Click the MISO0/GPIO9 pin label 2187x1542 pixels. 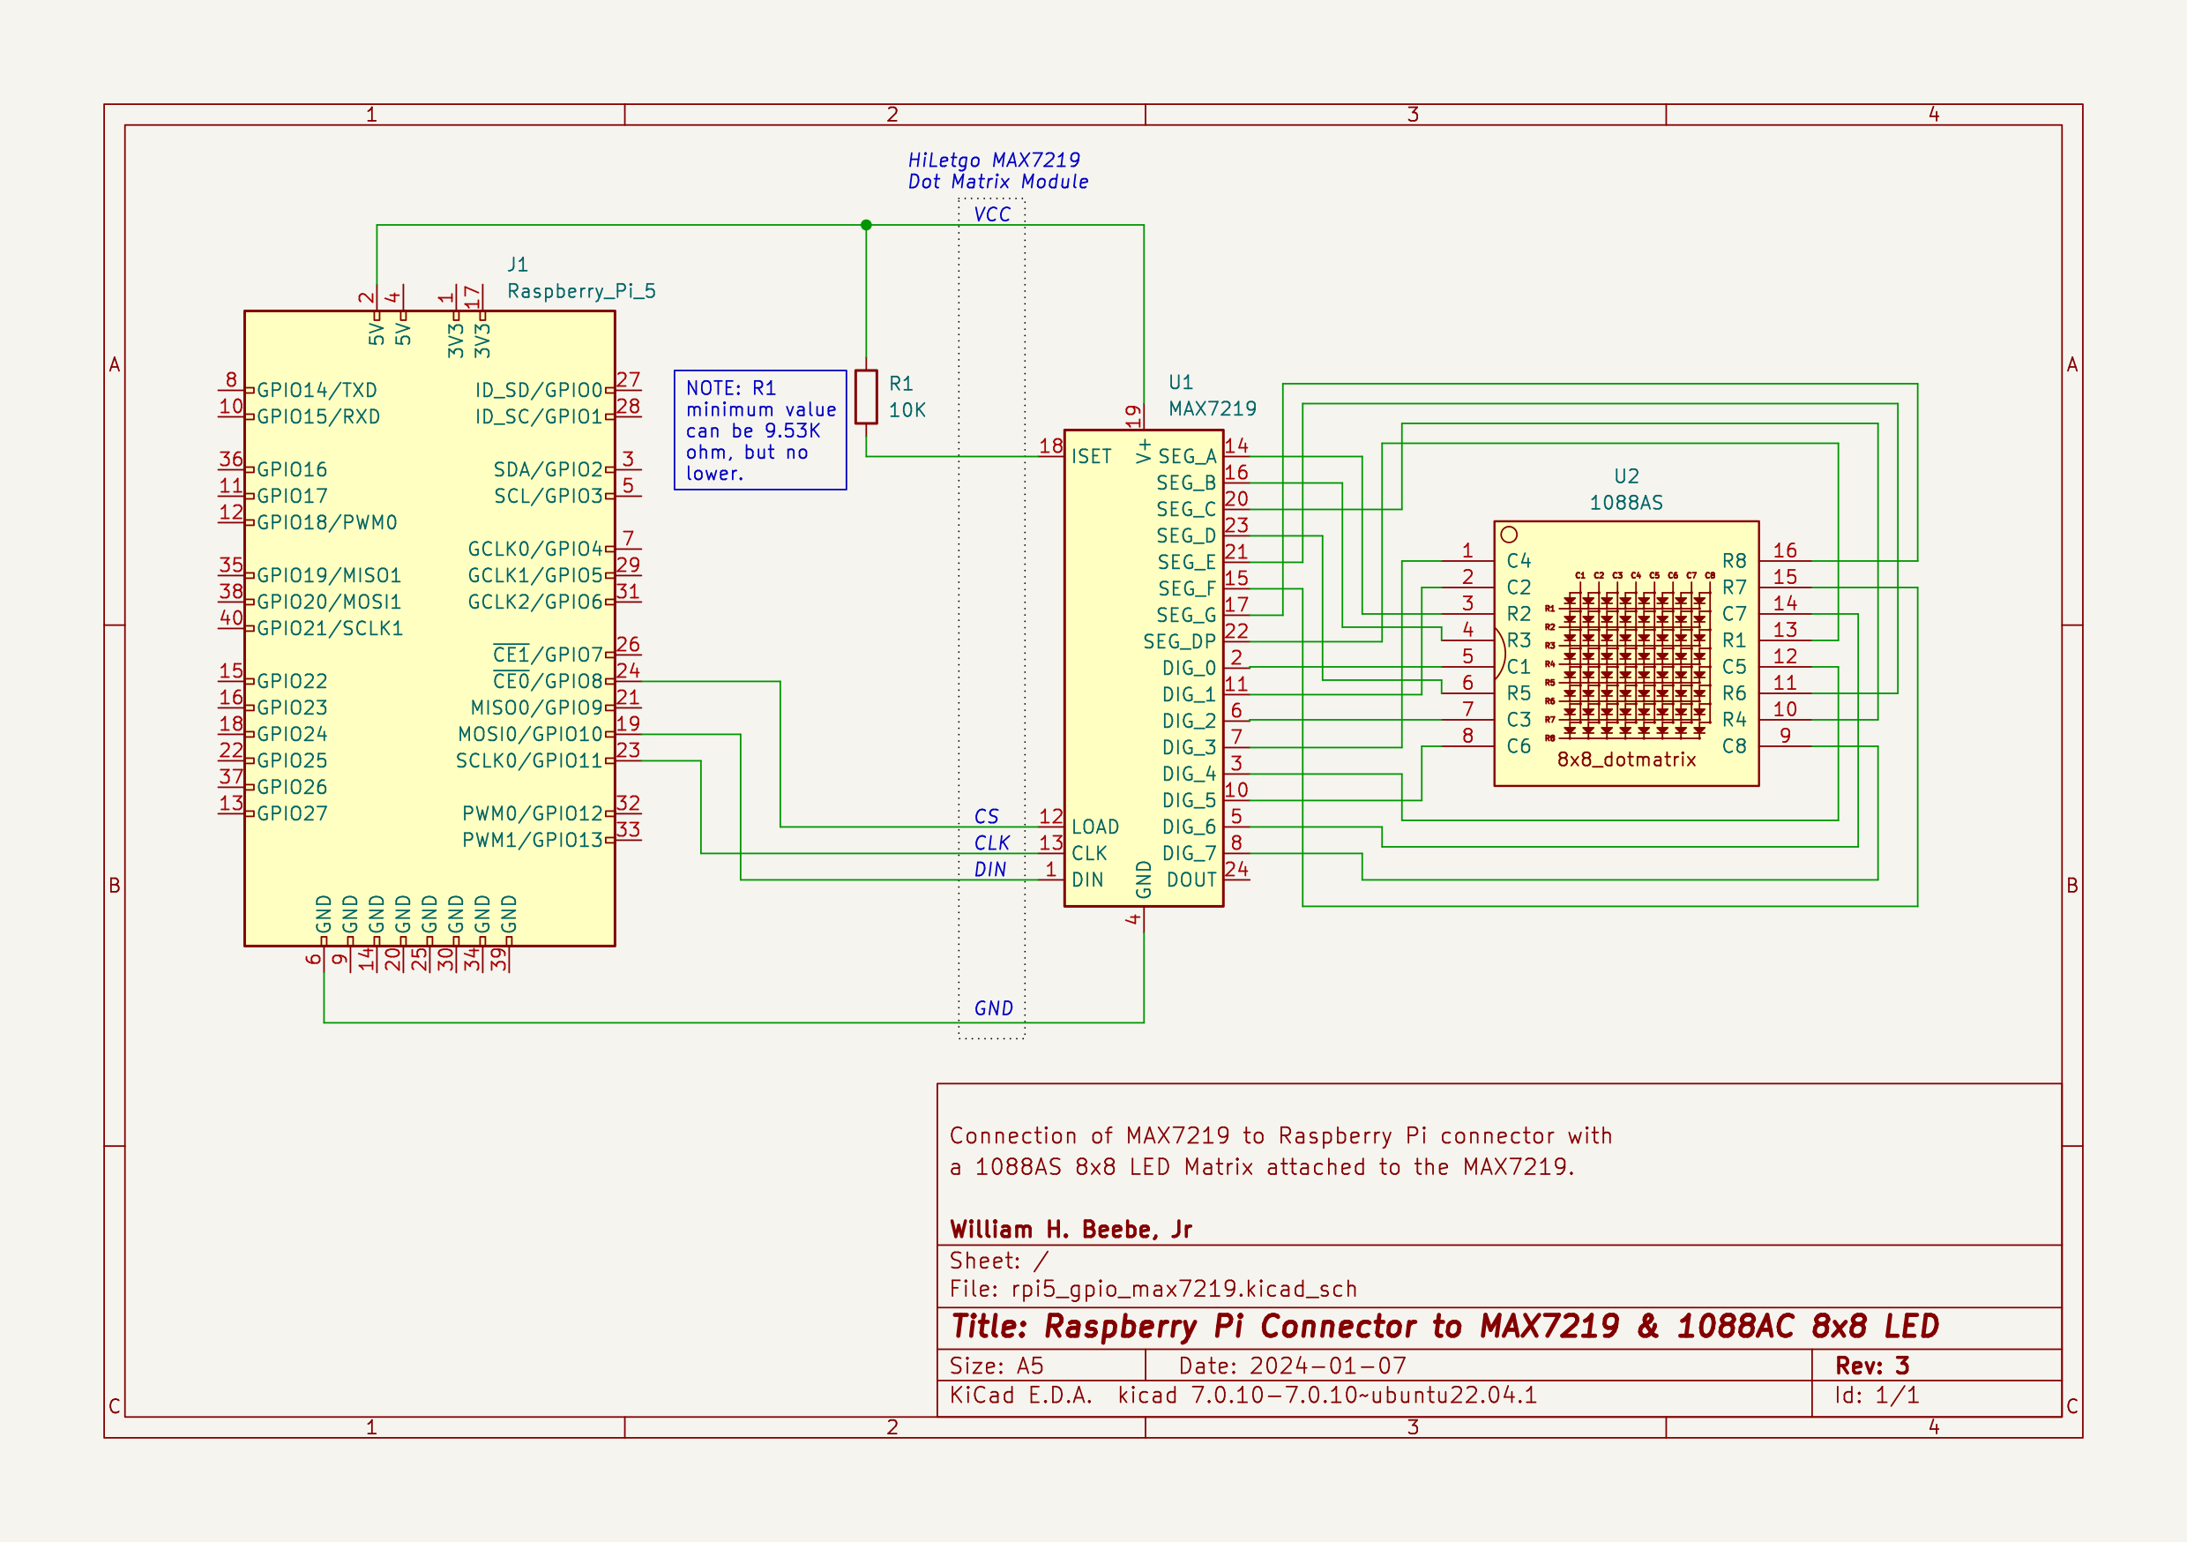click(x=536, y=707)
